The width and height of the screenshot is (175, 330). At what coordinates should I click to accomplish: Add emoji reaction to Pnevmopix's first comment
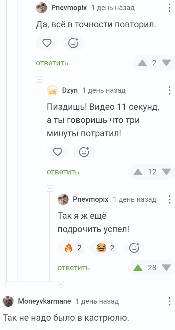pos(73,43)
